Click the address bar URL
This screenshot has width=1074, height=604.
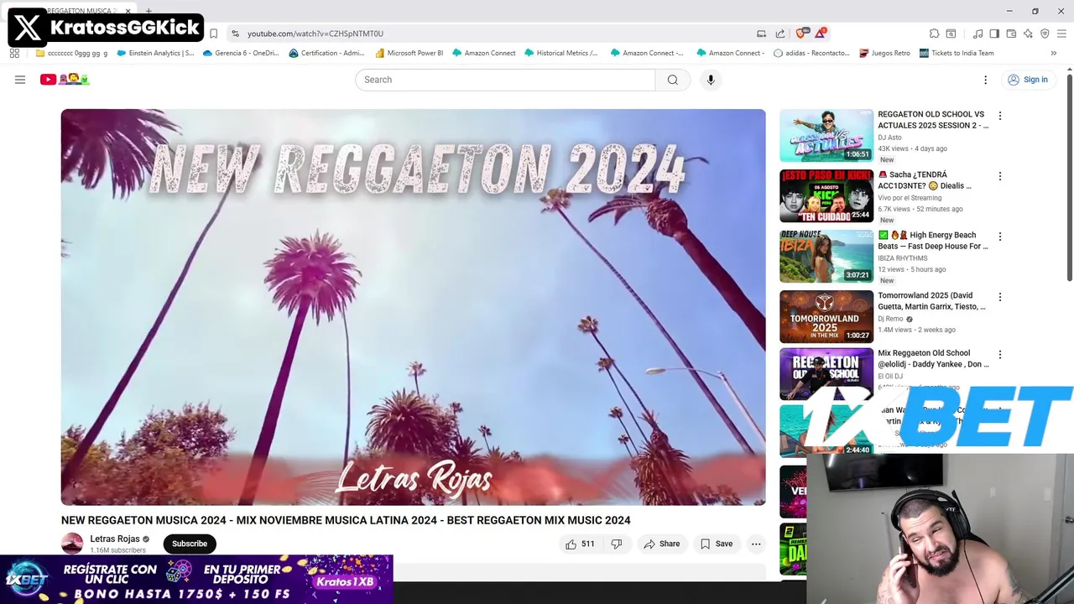click(x=315, y=34)
